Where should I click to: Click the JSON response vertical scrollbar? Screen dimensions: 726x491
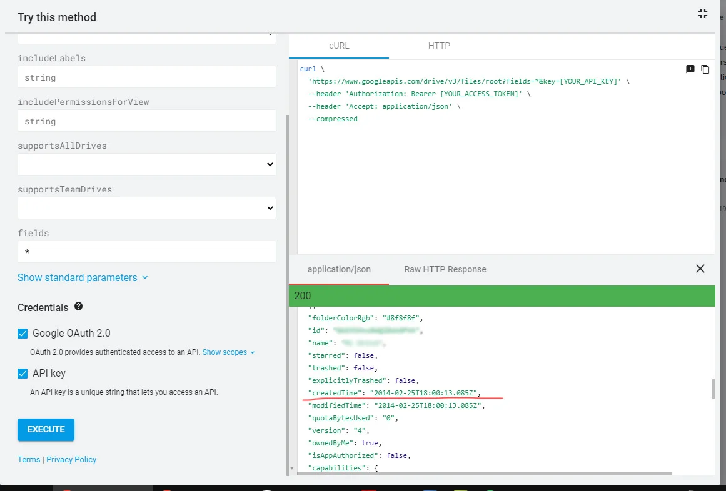(x=712, y=389)
